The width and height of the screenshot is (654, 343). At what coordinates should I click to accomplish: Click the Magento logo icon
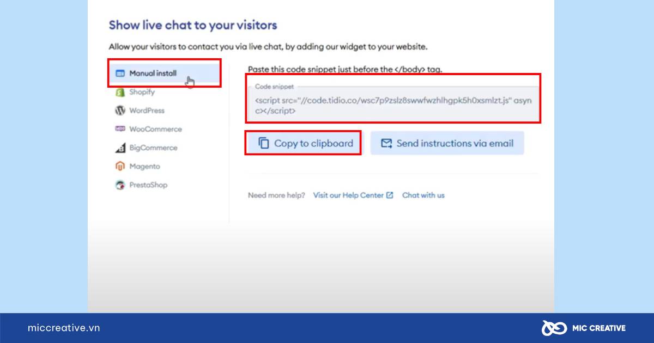coord(120,166)
